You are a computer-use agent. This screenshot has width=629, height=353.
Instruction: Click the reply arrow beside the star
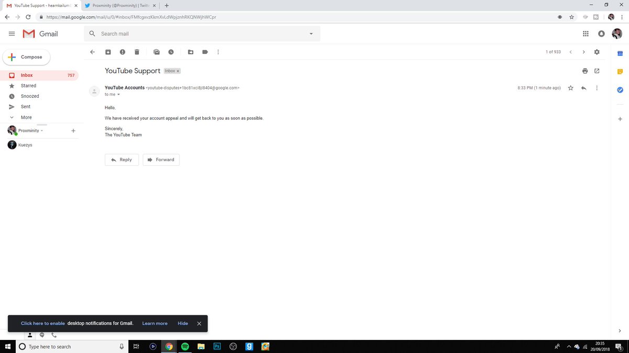(583, 88)
